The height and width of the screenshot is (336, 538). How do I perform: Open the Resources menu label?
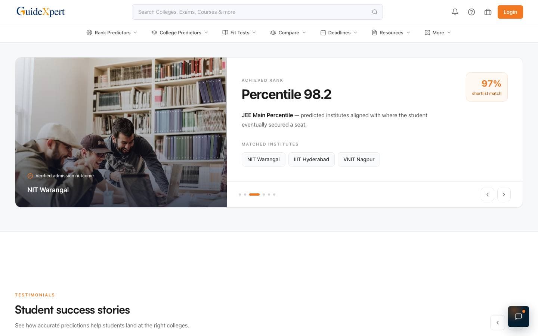click(392, 32)
